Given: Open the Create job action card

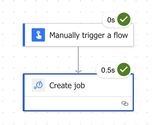Looking at the screenshot, I should point(78,92).
